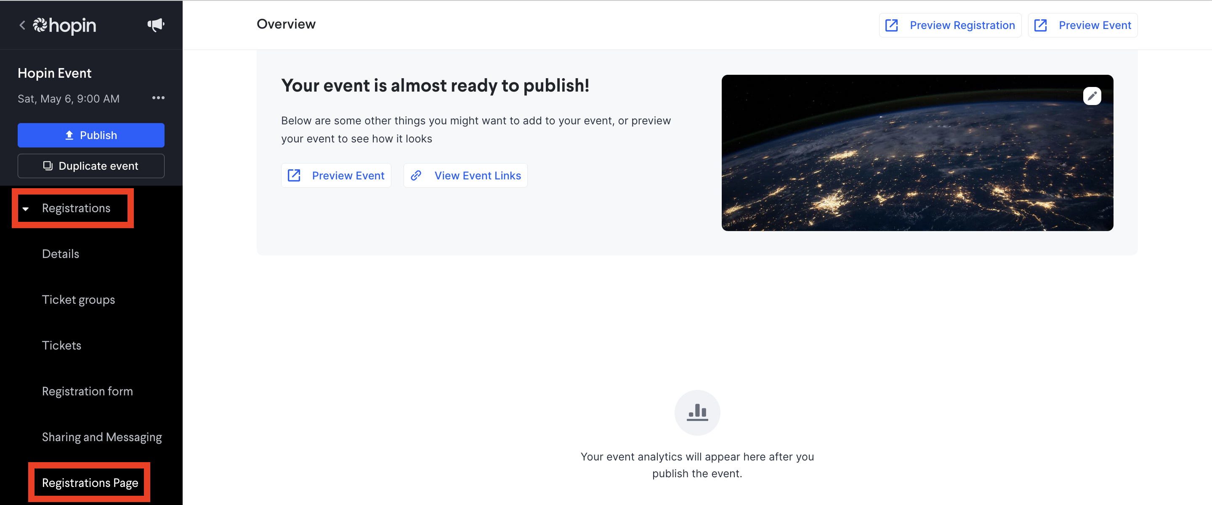Click Preview Event in the top header
Viewport: 1212px width, 505px height.
(1082, 25)
